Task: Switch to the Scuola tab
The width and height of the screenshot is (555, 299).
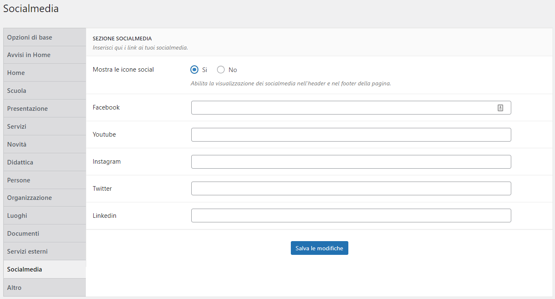Action: 45,90
